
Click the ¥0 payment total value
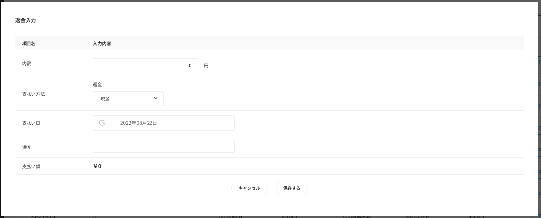(97, 166)
